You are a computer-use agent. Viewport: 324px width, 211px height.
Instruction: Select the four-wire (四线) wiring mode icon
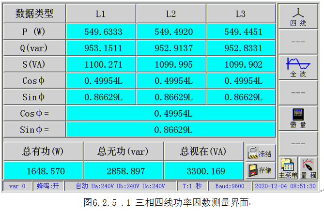point(298,16)
